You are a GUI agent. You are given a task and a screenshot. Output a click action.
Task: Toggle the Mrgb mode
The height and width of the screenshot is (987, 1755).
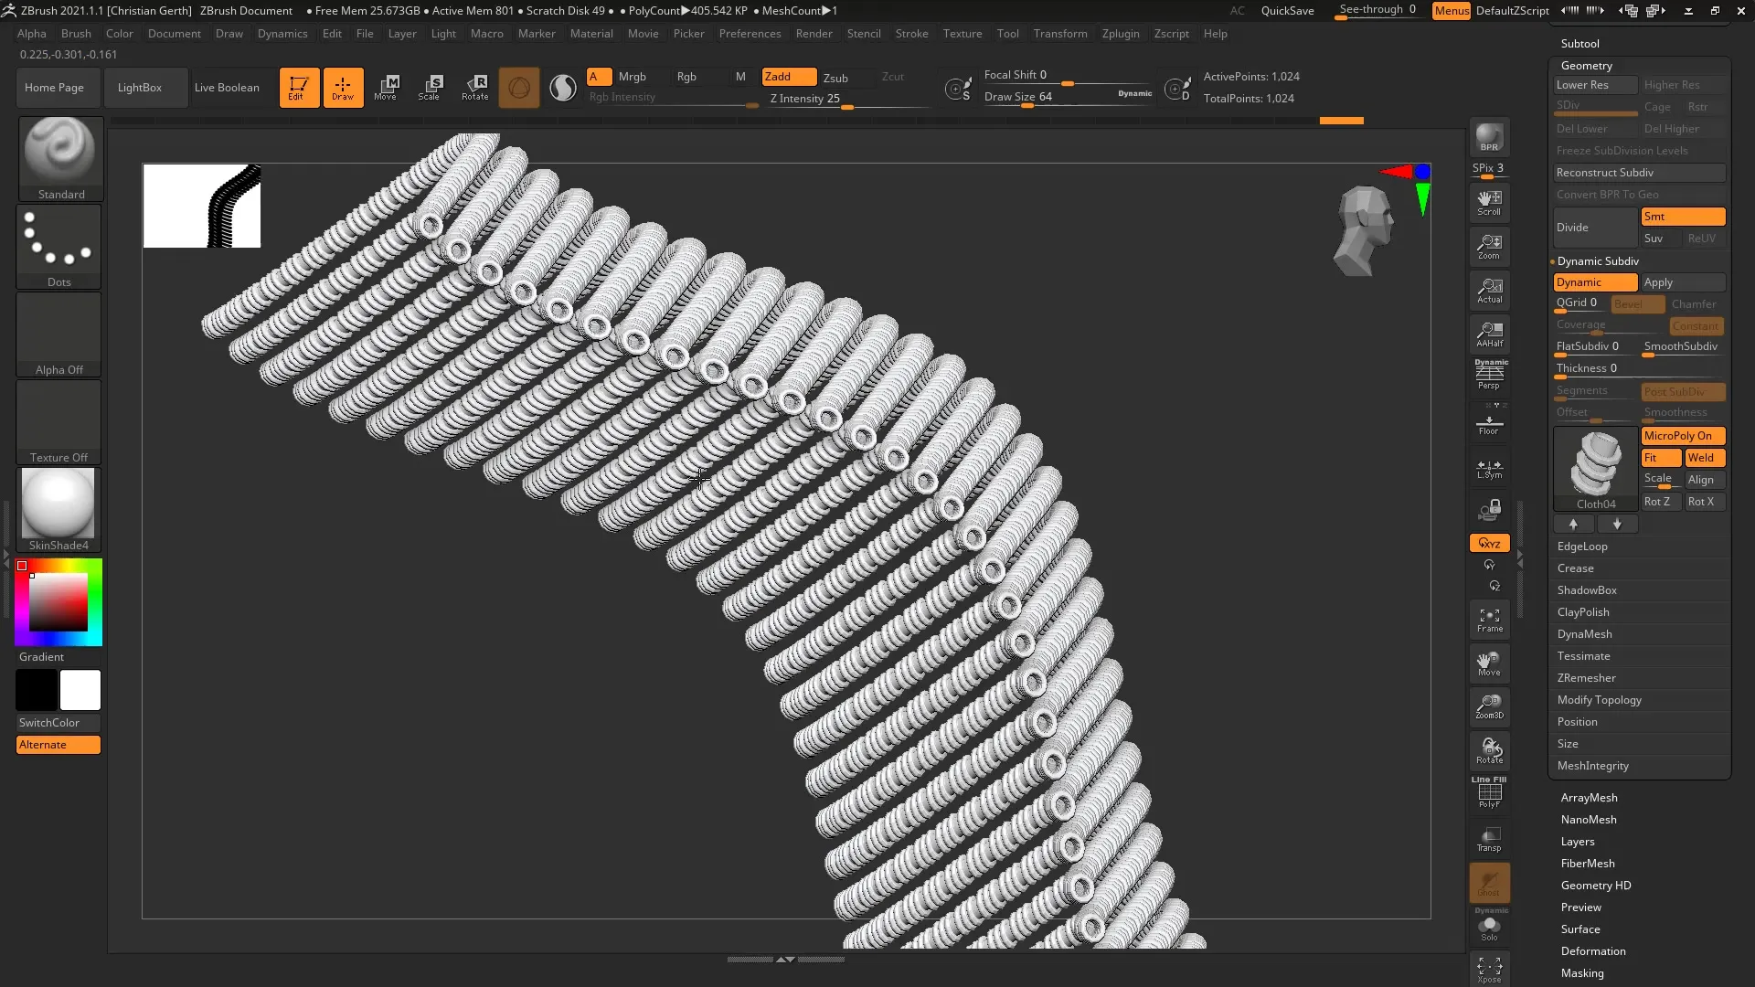click(632, 77)
